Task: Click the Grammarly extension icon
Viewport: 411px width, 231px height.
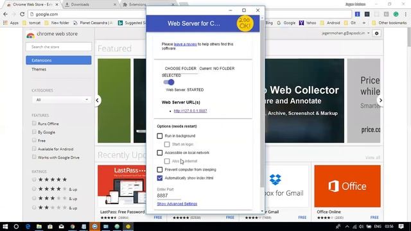Action: pyautogui.click(x=396, y=14)
